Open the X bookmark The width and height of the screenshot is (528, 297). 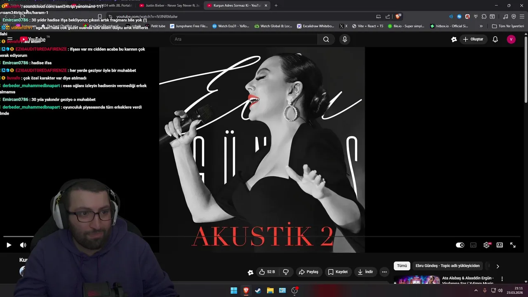pos(343,26)
